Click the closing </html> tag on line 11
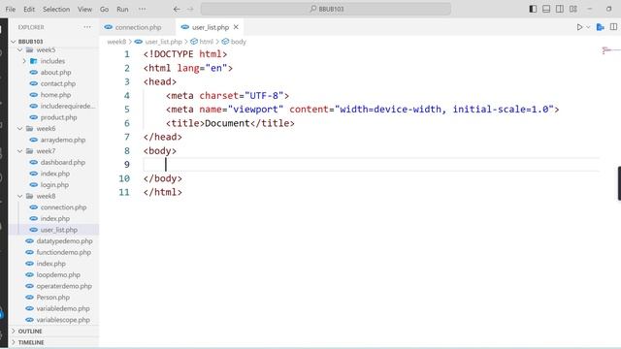 click(163, 192)
